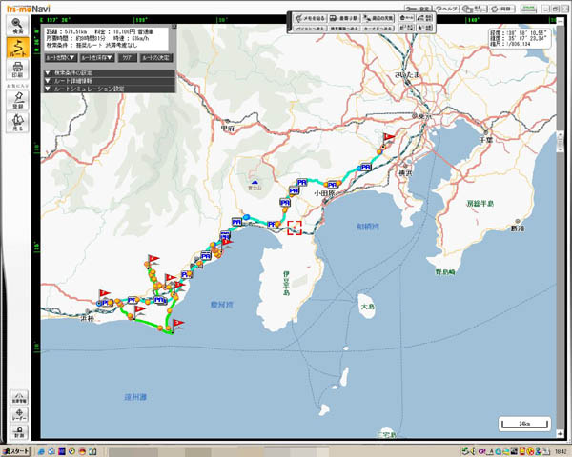Click the 印刷 print icon
Screen dimensions: 572x457
pyautogui.click(x=17, y=71)
